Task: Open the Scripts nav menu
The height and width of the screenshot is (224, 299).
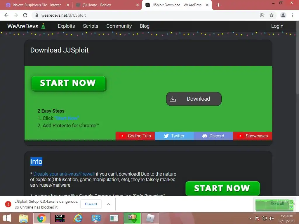Action: pyautogui.click(x=91, y=26)
